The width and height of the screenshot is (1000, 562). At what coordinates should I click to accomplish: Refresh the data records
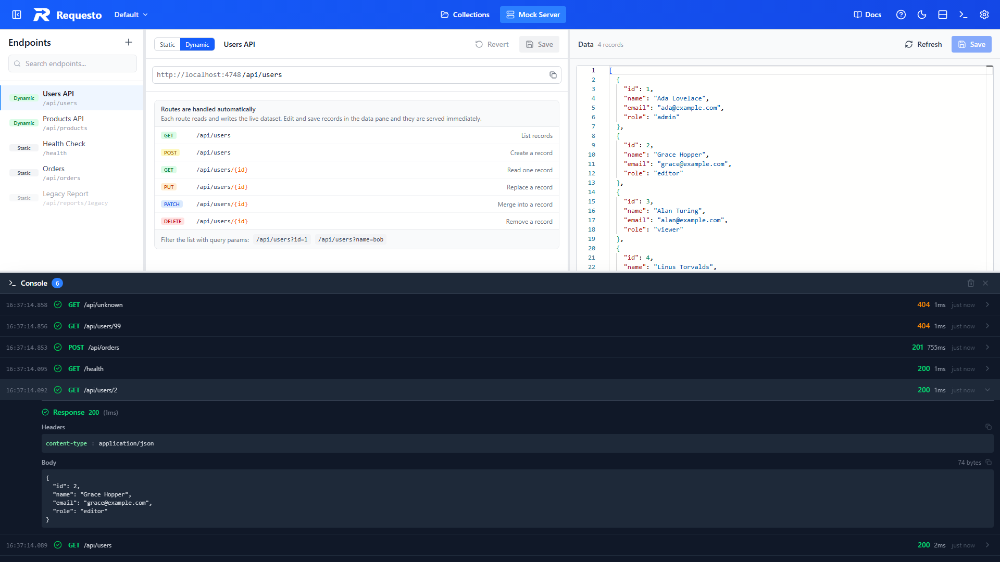(923, 44)
